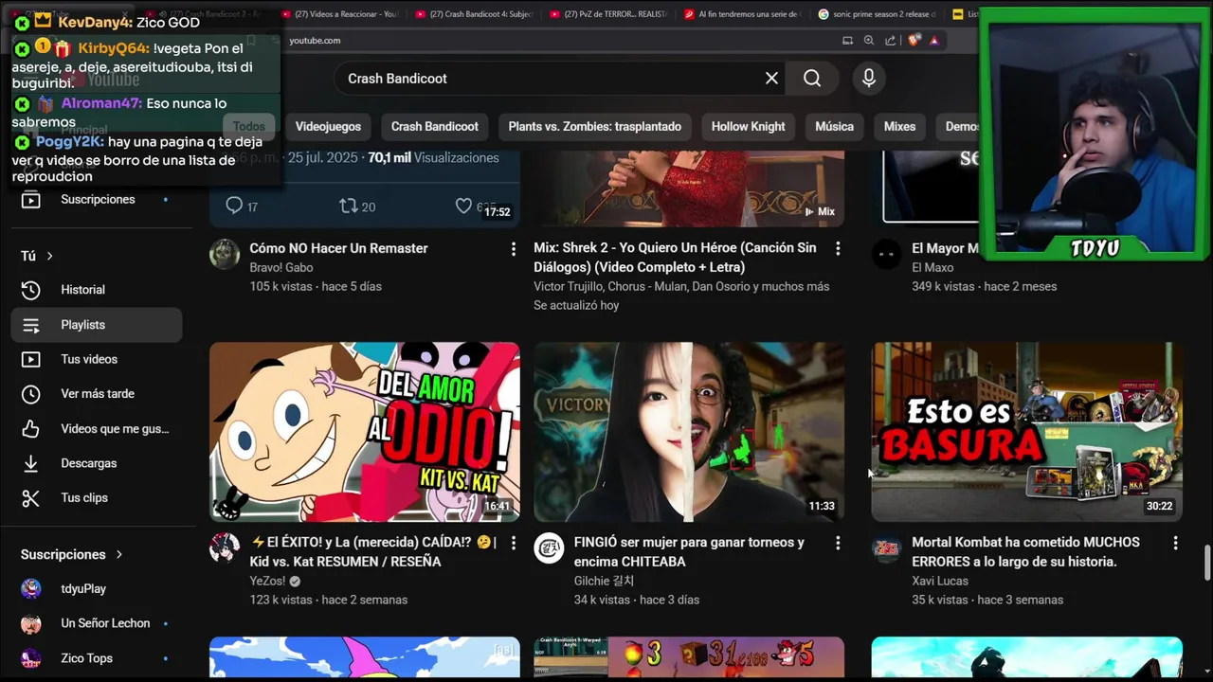Open the FINGIÓ ser mujer video thumbnail

689,432
